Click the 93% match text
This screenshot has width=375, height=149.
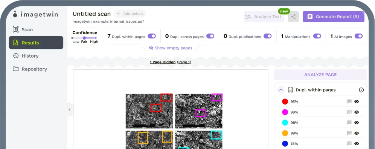tap(294, 101)
